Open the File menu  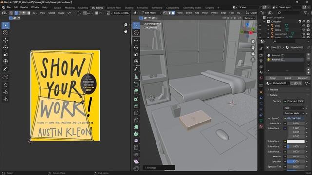tap(9, 7)
